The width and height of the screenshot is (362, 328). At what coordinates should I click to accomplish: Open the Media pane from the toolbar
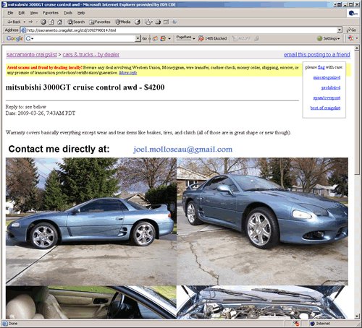coord(123,22)
